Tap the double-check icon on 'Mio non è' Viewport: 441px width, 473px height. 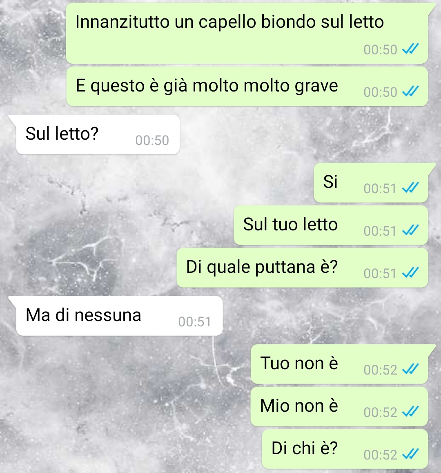410,412
